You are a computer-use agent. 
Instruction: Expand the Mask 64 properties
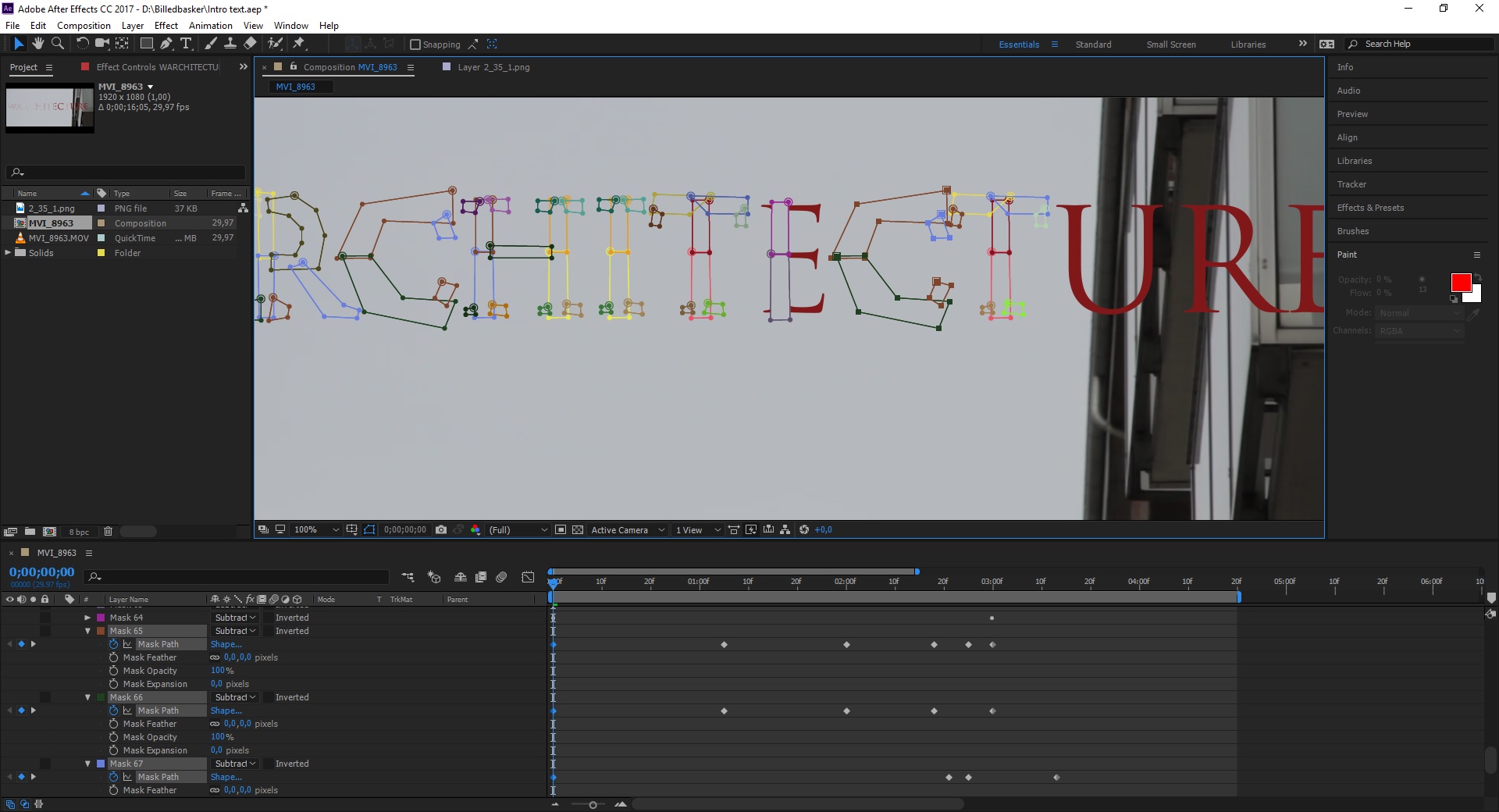click(87, 618)
